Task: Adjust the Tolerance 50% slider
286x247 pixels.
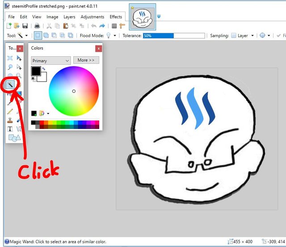Action: tap(174, 36)
